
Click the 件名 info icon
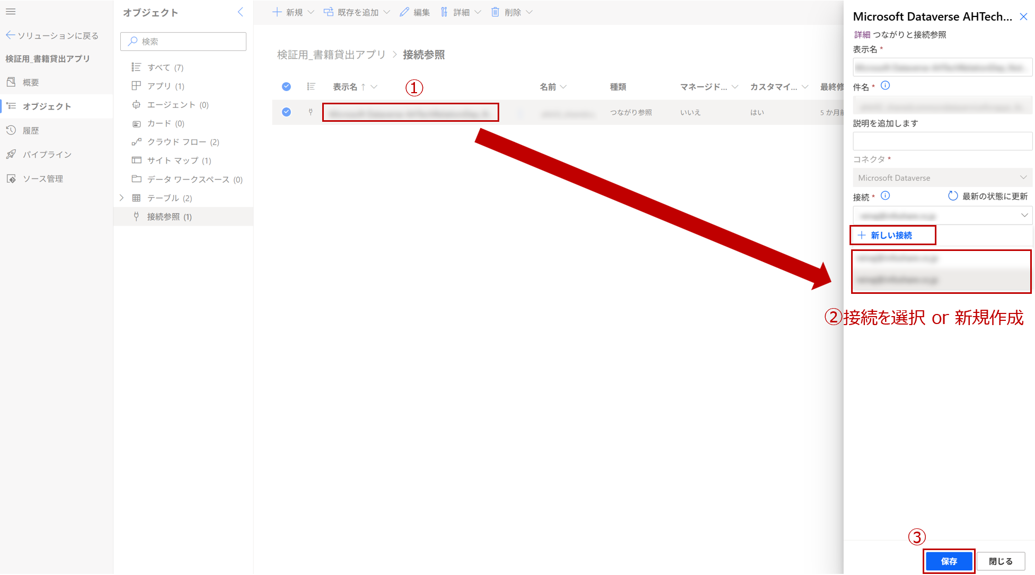point(885,86)
